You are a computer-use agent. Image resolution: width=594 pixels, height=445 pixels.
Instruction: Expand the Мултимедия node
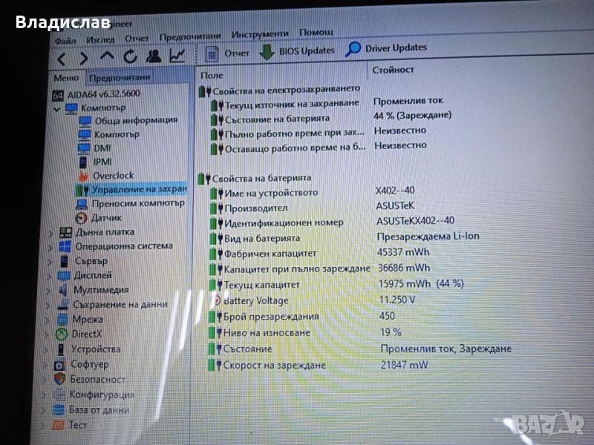[x=48, y=291]
